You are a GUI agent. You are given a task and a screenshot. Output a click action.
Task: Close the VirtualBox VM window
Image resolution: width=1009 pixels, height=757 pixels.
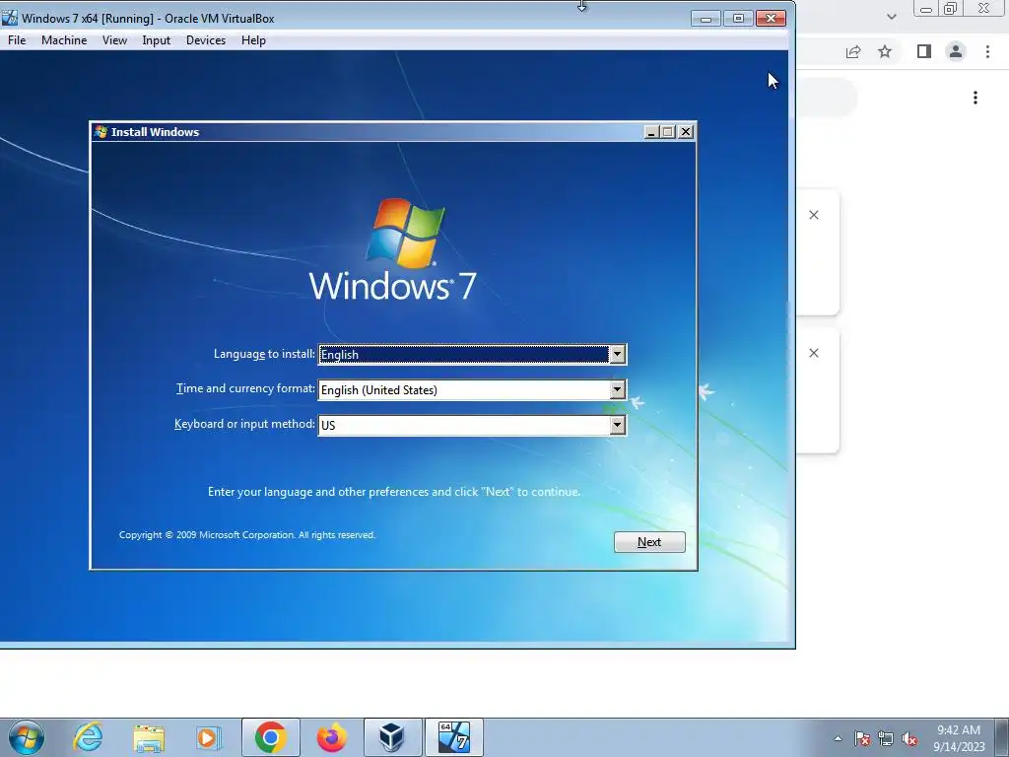click(x=771, y=19)
